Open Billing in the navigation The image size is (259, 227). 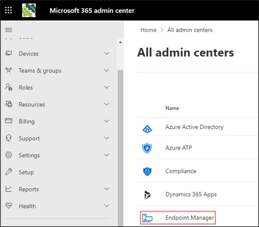point(27,122)
